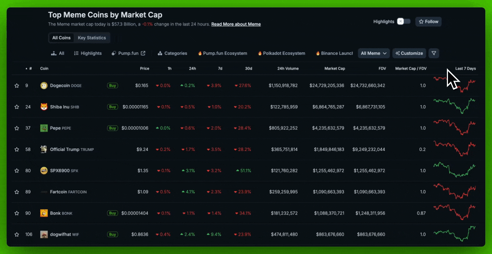Select the Categories filter icon
This screenshot has height=254, width=492.
point(160,53)
